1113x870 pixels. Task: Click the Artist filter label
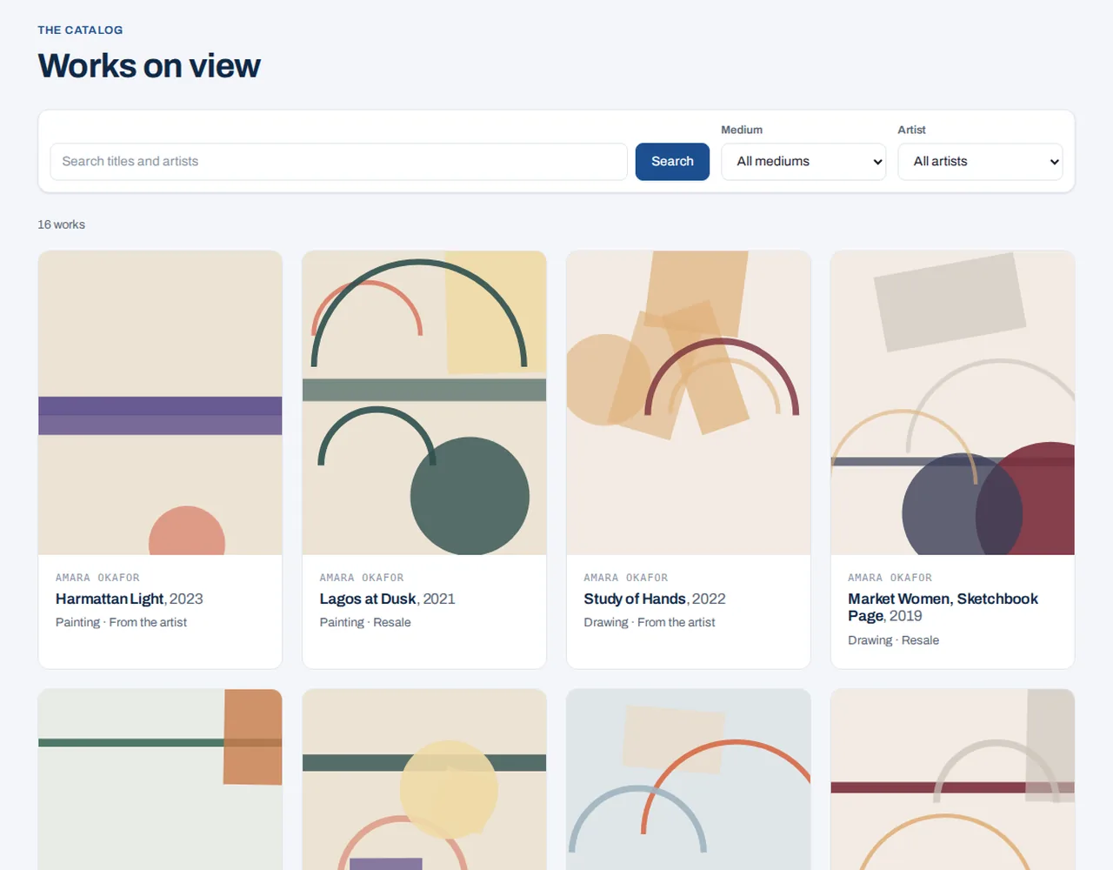(x=911, y=130)
